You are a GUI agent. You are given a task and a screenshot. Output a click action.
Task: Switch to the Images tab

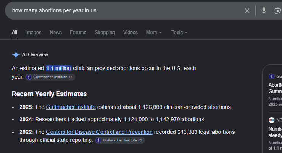(x=33, y=33)
